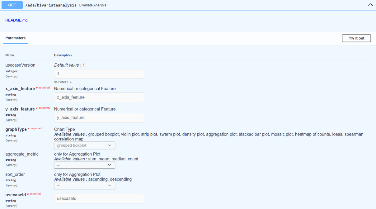Open the README.md link
376x209 pixels.
pos(16,20)
